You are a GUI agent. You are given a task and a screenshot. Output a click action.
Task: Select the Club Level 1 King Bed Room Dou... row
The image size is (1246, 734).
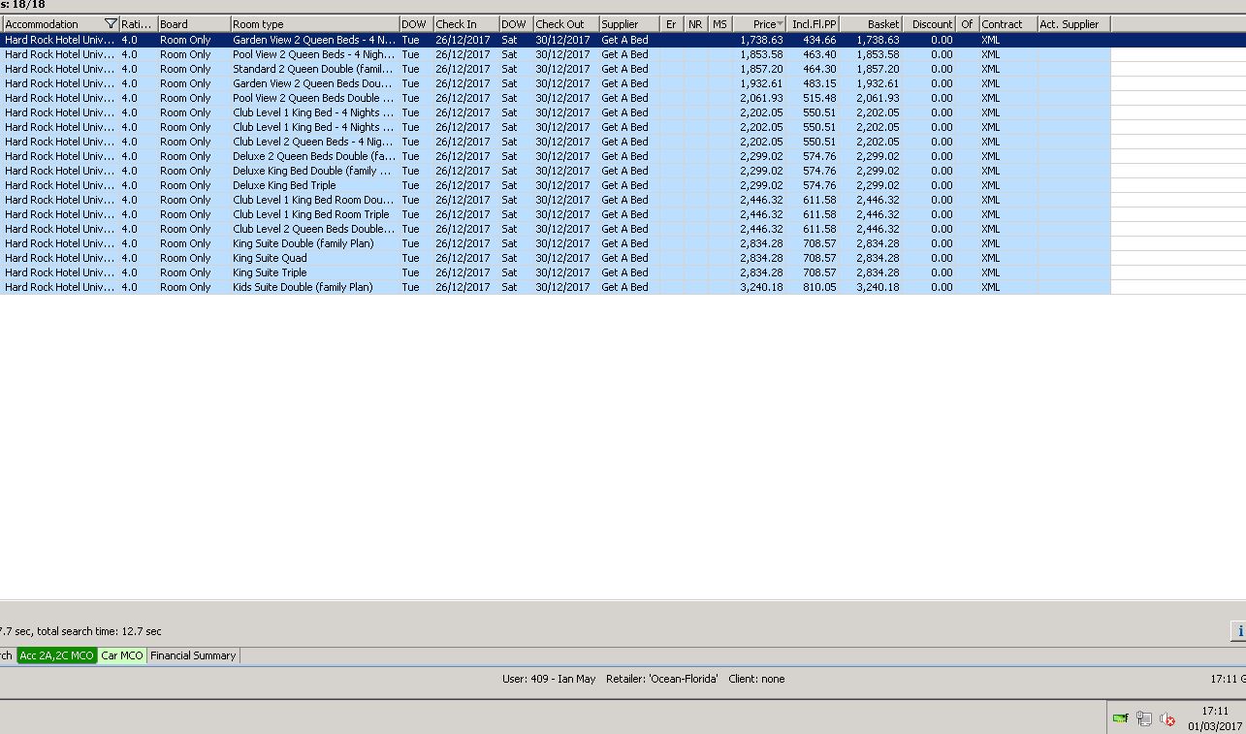(x=555, y=200)
